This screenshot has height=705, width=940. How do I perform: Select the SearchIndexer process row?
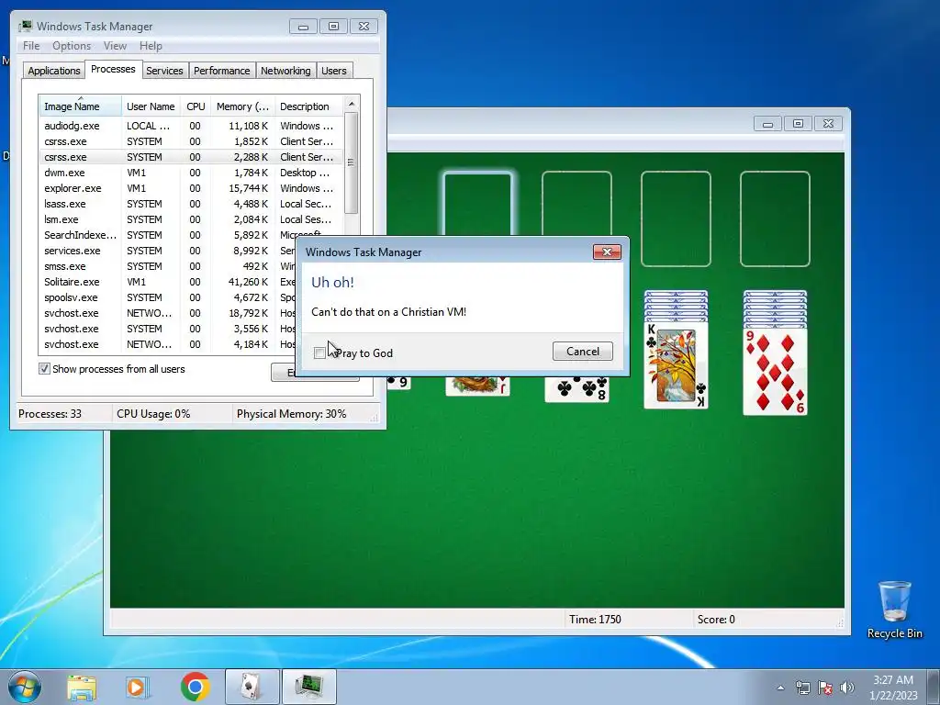[191, 235]
